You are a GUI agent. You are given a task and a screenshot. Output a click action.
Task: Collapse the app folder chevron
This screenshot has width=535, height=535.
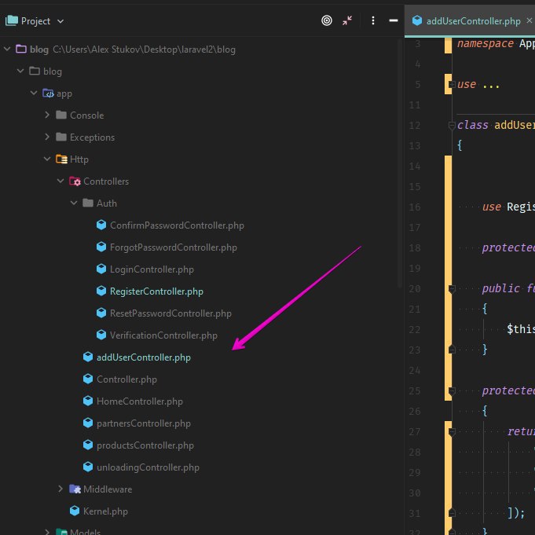pyautogui.click(x=34, y=93)
